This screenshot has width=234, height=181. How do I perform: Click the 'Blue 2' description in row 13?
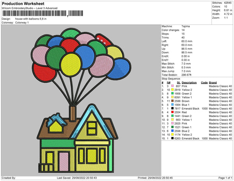(186, 131)
